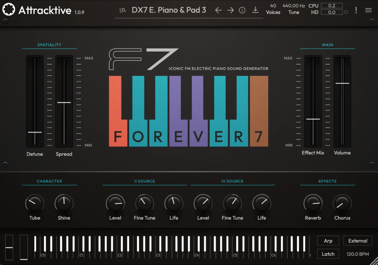This screenshot has height=265, width=378.
Task: Open the preset info panel
Action: 242,10
